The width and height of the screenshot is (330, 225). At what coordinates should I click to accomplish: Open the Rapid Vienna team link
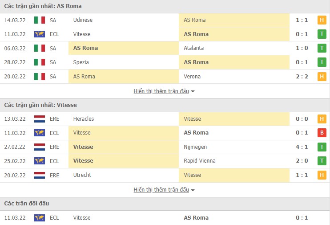[199, 161]
